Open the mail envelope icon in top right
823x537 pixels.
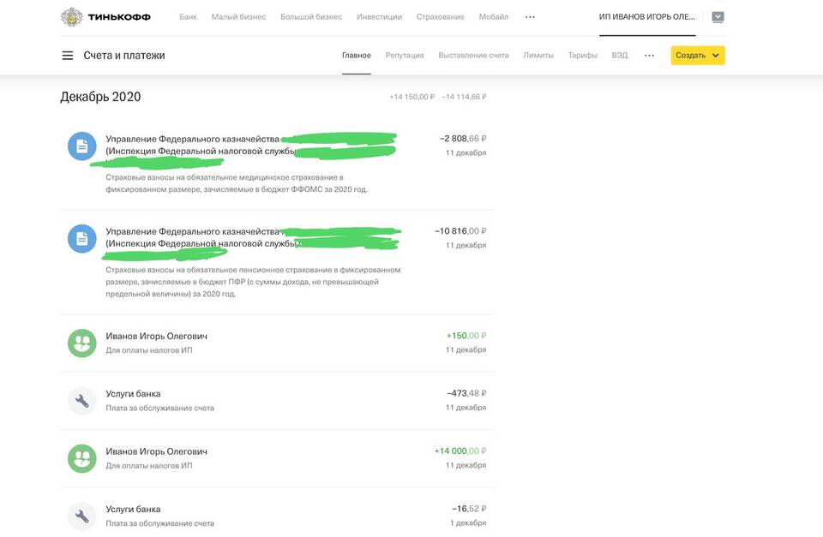[718, 17]
